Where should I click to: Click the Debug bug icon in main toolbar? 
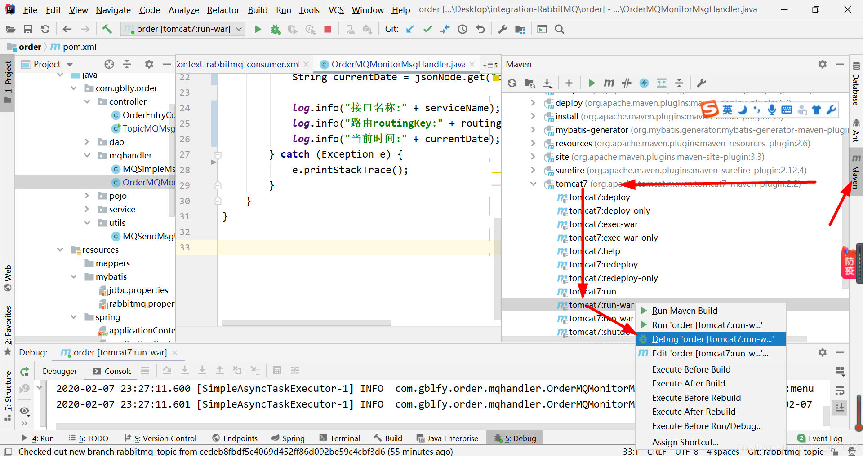pyautogui.click(x=275, y=29)
